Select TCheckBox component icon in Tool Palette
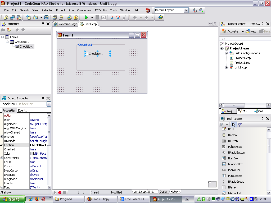Viewport: 271px width, 203px height. click(x=224, y=147)
